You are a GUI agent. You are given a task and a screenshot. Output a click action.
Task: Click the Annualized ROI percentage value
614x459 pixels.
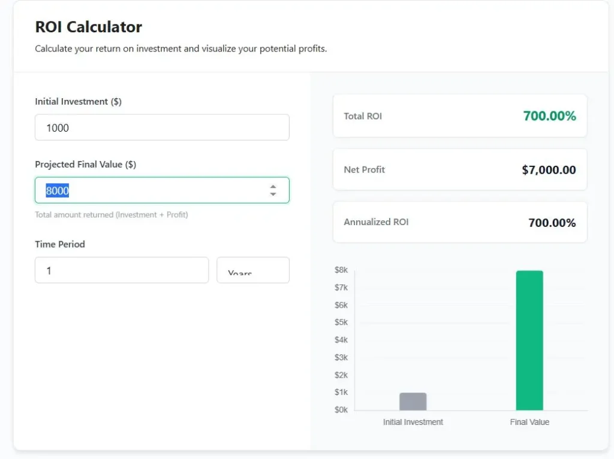coord(552,223)
